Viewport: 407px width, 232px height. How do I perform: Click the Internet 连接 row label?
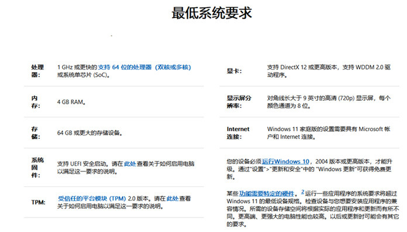point(238,133)
